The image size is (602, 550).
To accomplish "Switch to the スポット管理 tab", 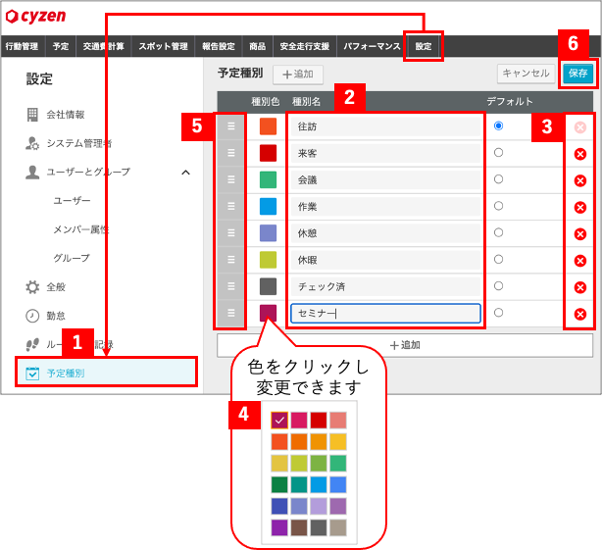I will pos(163,46).
